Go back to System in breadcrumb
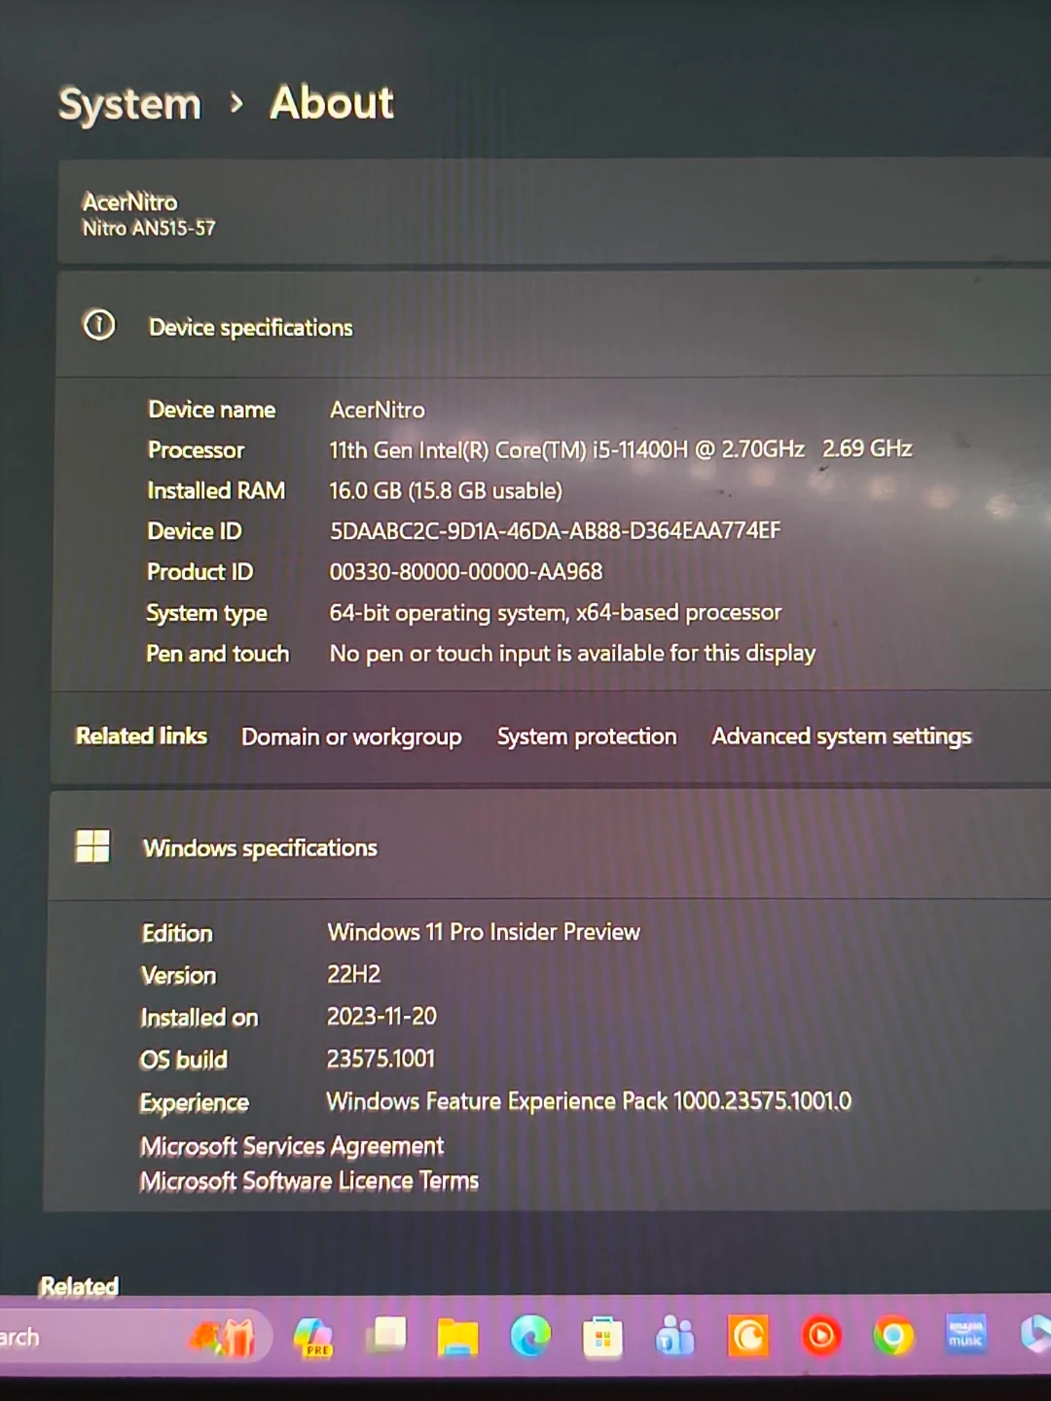Screen dimensions: 1051x1401 pos(129,104)
